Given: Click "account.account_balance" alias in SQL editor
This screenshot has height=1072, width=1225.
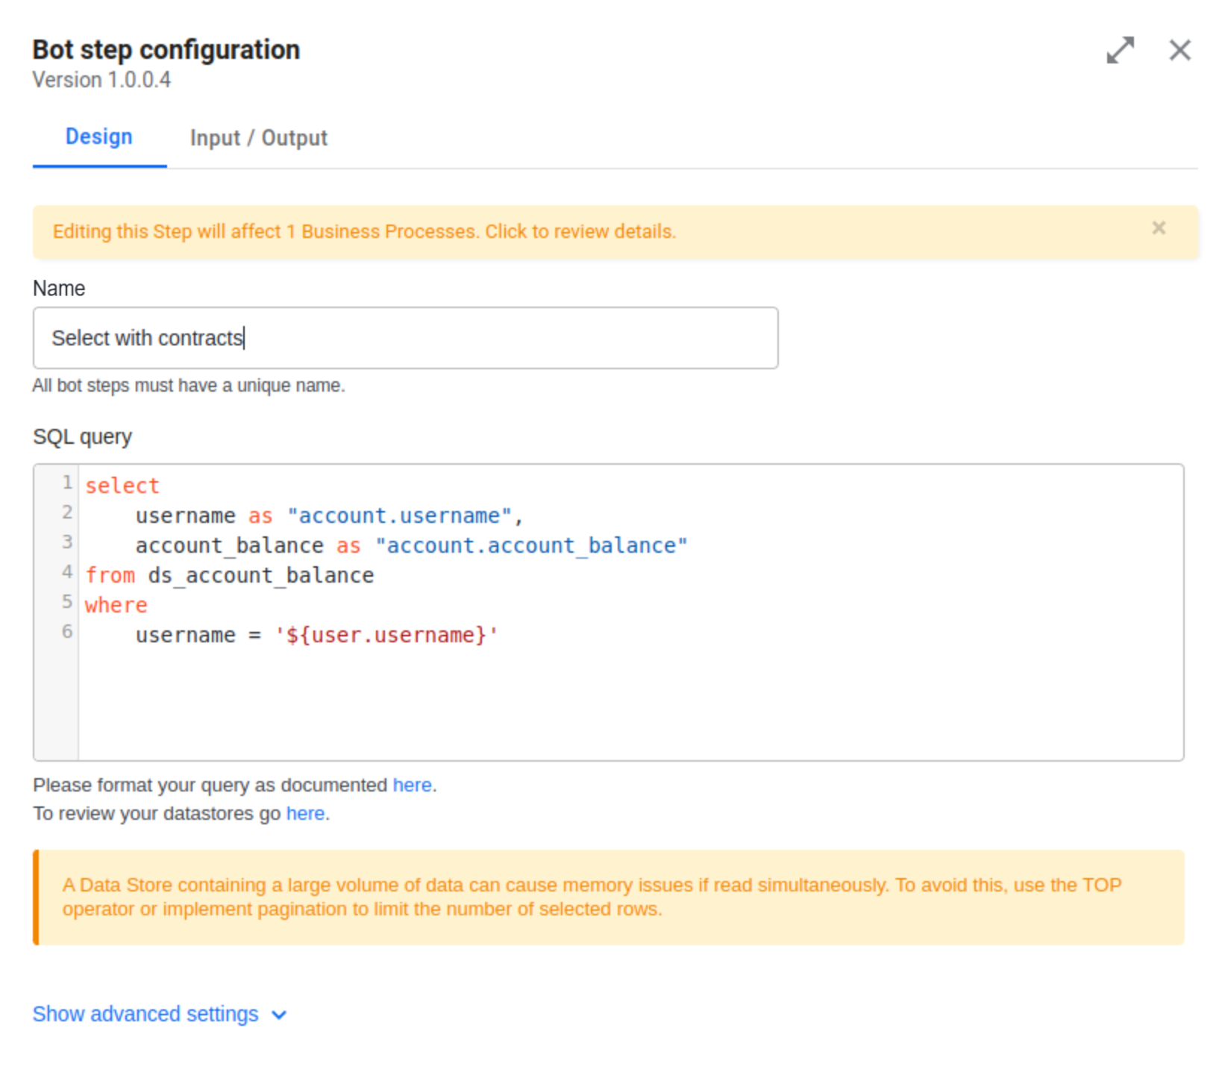Looking at the screenshot, I should click(x=531, y=546).
